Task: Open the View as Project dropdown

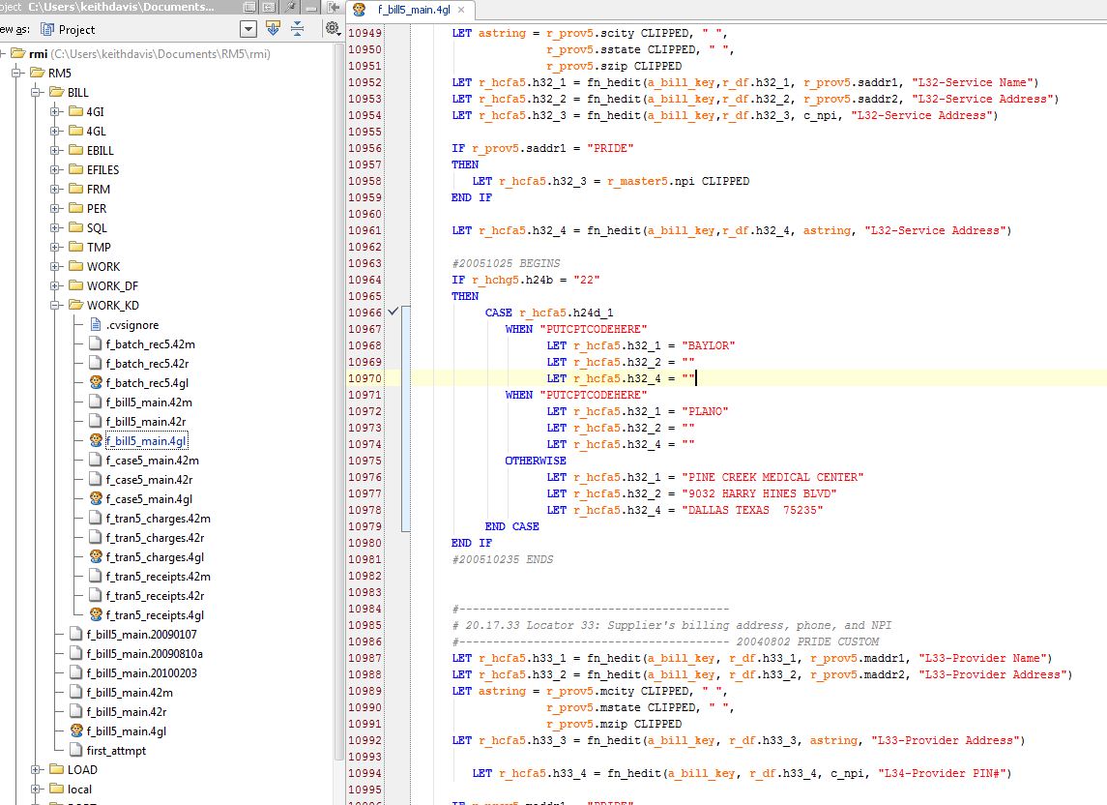Action: pos(248,29)
